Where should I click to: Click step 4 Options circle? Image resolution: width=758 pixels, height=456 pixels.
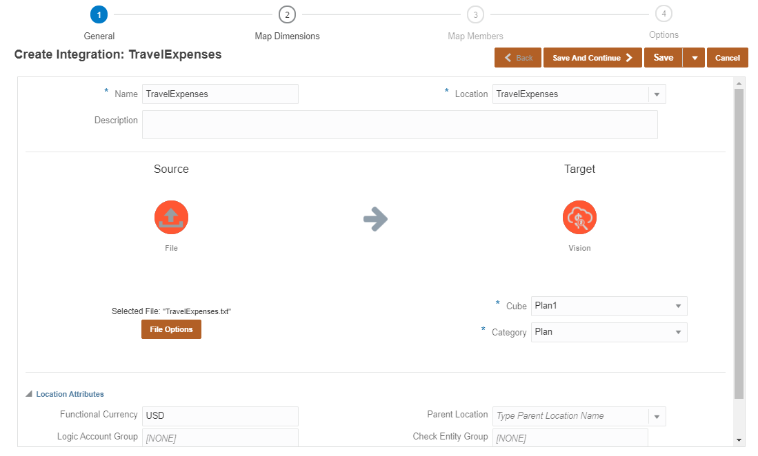click(x=664, y=14)
